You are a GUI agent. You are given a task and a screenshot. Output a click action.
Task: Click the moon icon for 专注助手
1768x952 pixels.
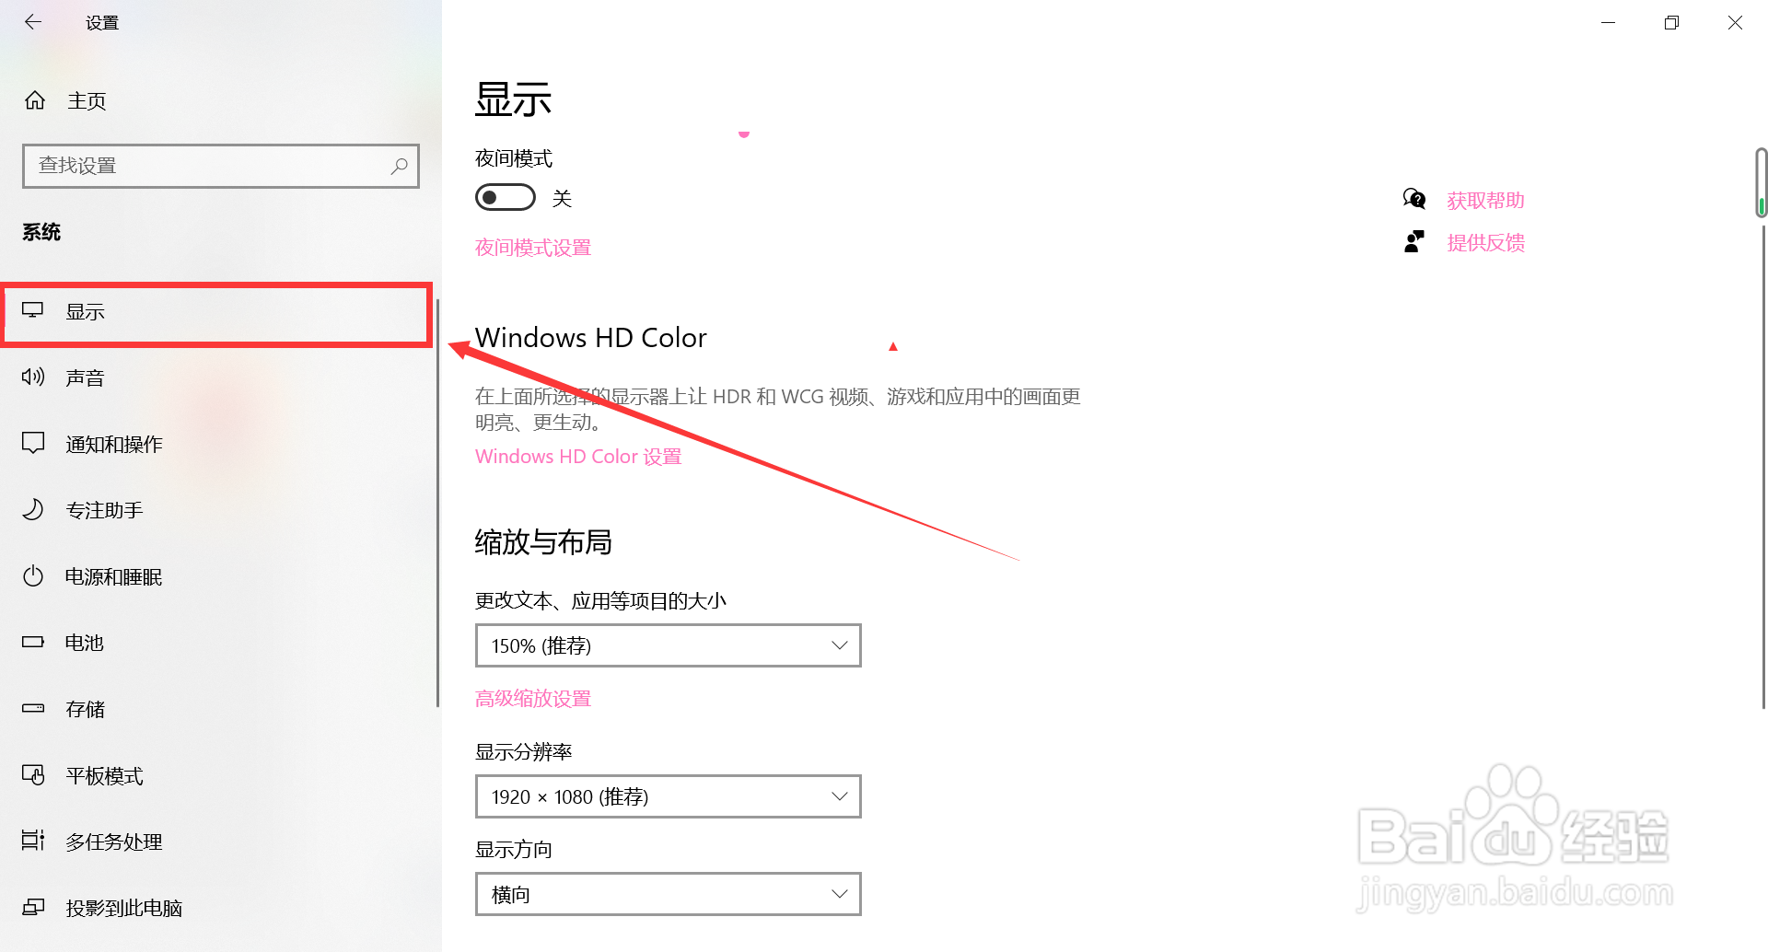33,509
